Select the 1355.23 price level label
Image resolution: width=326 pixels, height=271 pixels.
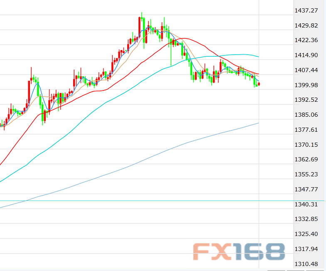click(306, 174)
